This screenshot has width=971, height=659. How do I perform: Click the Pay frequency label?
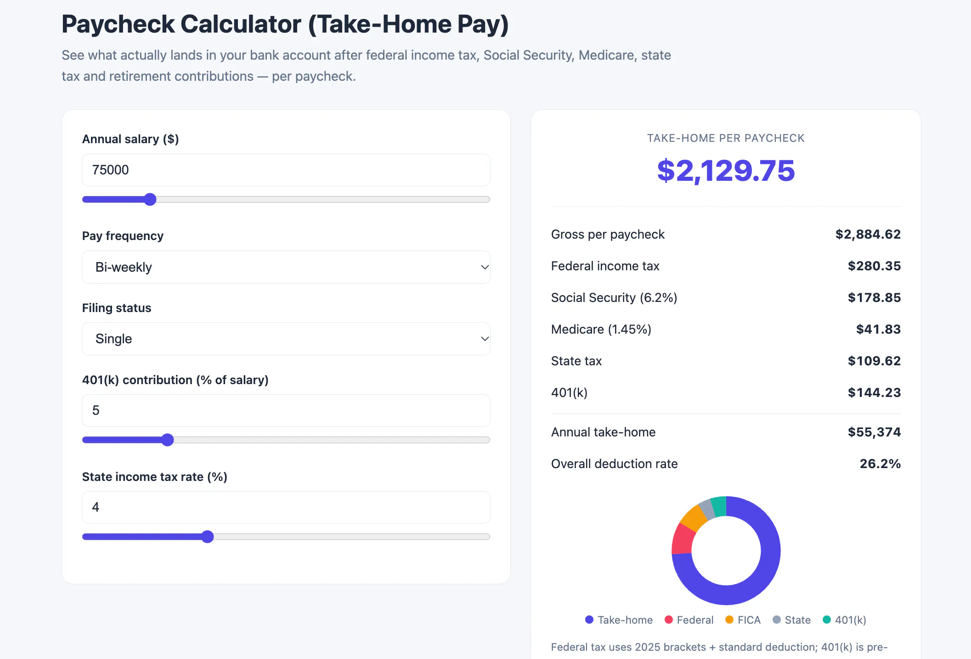pos(123,236)
